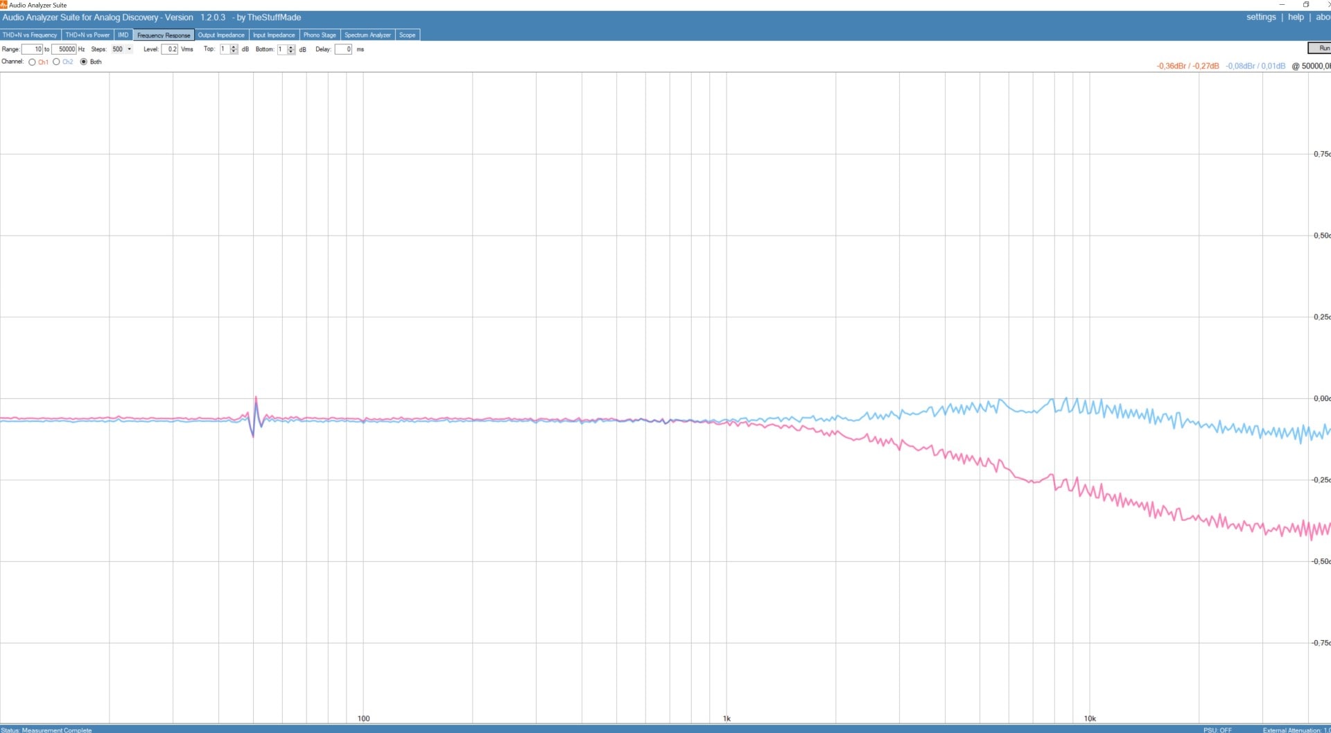Click the Range start frequency field
The image size is (1331, 733).
click(x=33, y=49)
